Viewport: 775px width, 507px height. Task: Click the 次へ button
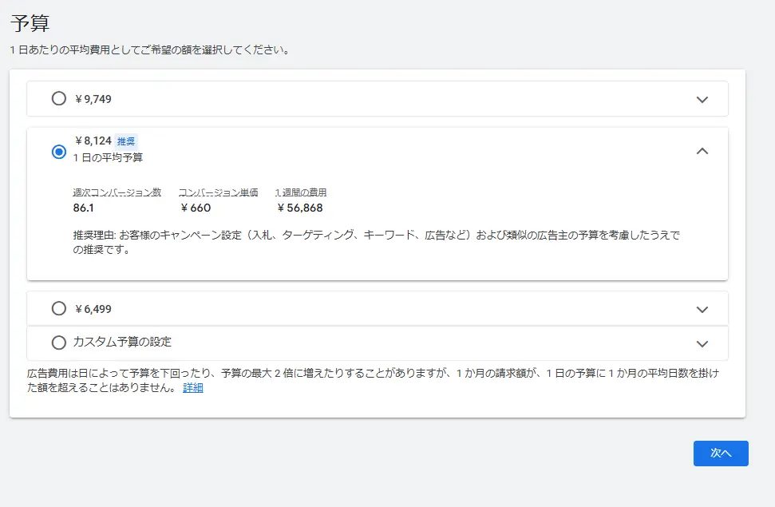click(720, 454)
